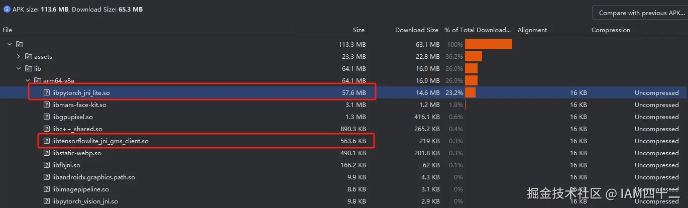Sort by the Size column header
Screen dimensions: 688x208
point(359,30)
